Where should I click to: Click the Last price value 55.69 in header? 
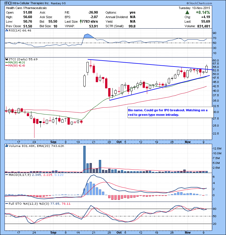[x=206, y=22]
